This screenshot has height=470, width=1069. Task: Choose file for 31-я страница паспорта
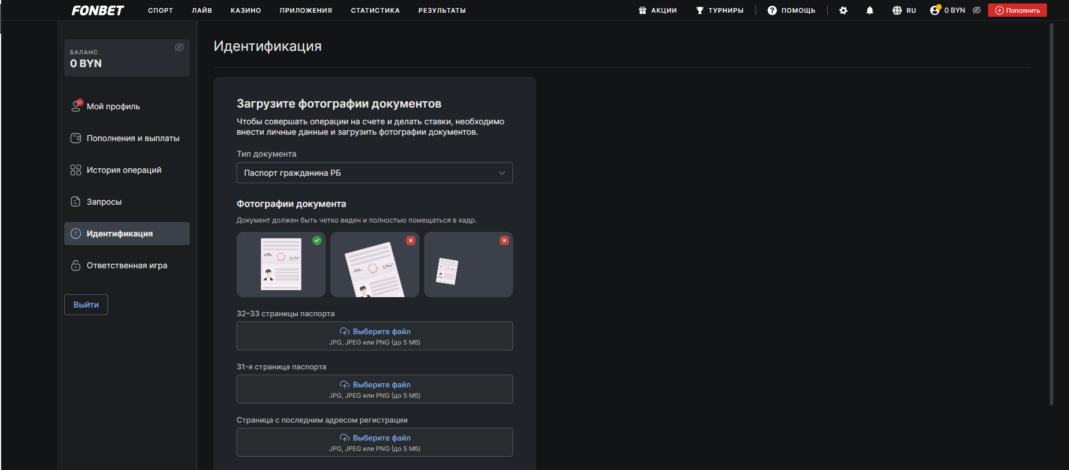(x=374, y=389)
